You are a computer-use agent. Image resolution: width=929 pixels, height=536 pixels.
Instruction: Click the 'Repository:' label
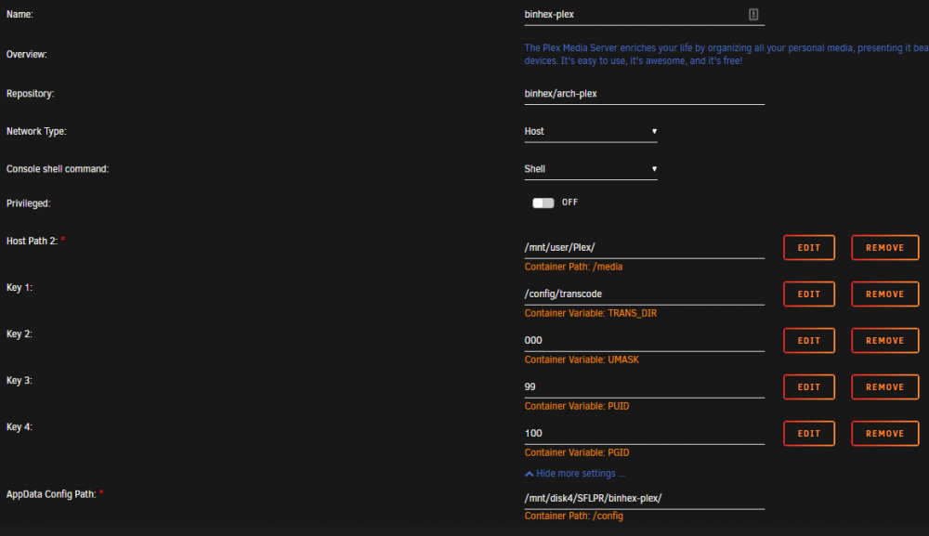click(31, 94)
